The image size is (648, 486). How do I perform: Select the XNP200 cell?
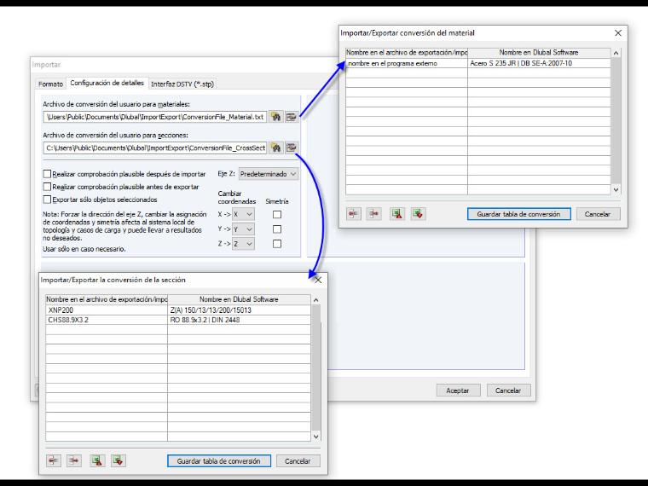(107, 310)
